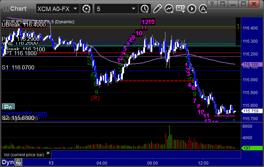Click the EURJPY@FXCM A0-FX, 5 (Dynamic) legend
Screen dimensions: 264x167
tap(39, 22)
